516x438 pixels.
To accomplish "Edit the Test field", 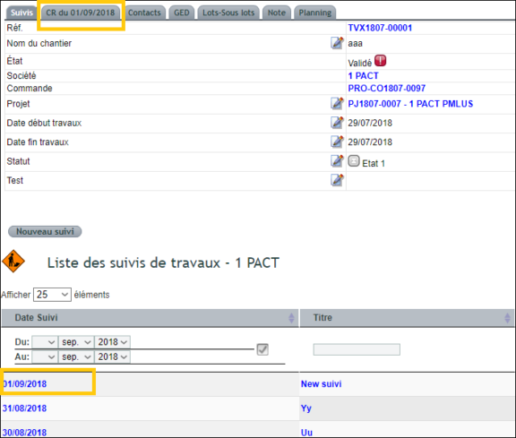I will [337, 180].
